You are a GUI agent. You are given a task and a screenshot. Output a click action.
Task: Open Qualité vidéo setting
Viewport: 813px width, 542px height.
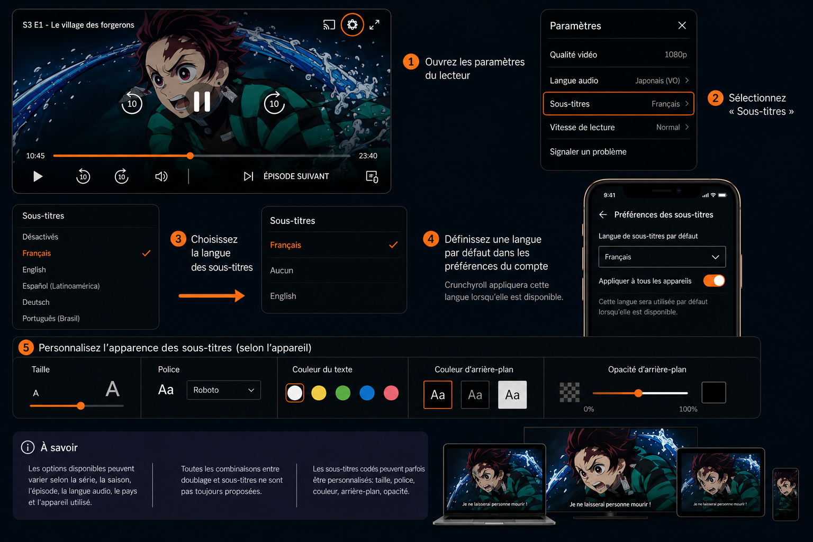click(618, 55)
